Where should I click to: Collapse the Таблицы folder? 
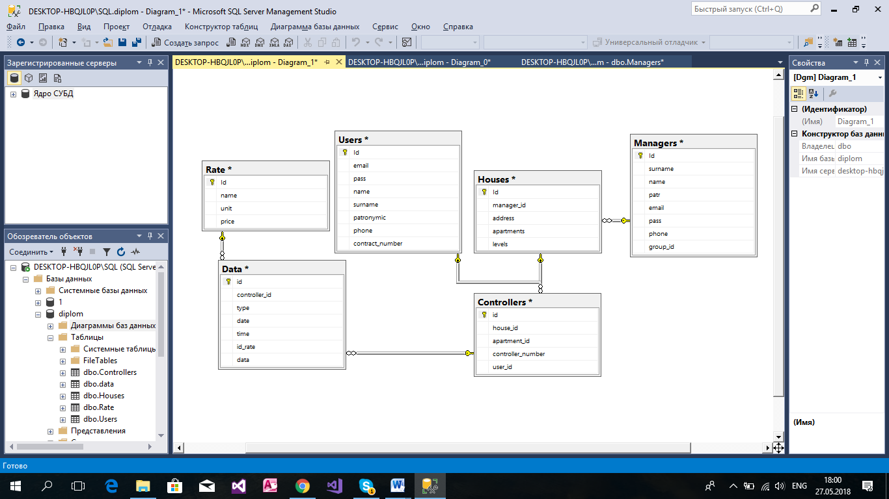pyautogui.click(x=51, y=337)
